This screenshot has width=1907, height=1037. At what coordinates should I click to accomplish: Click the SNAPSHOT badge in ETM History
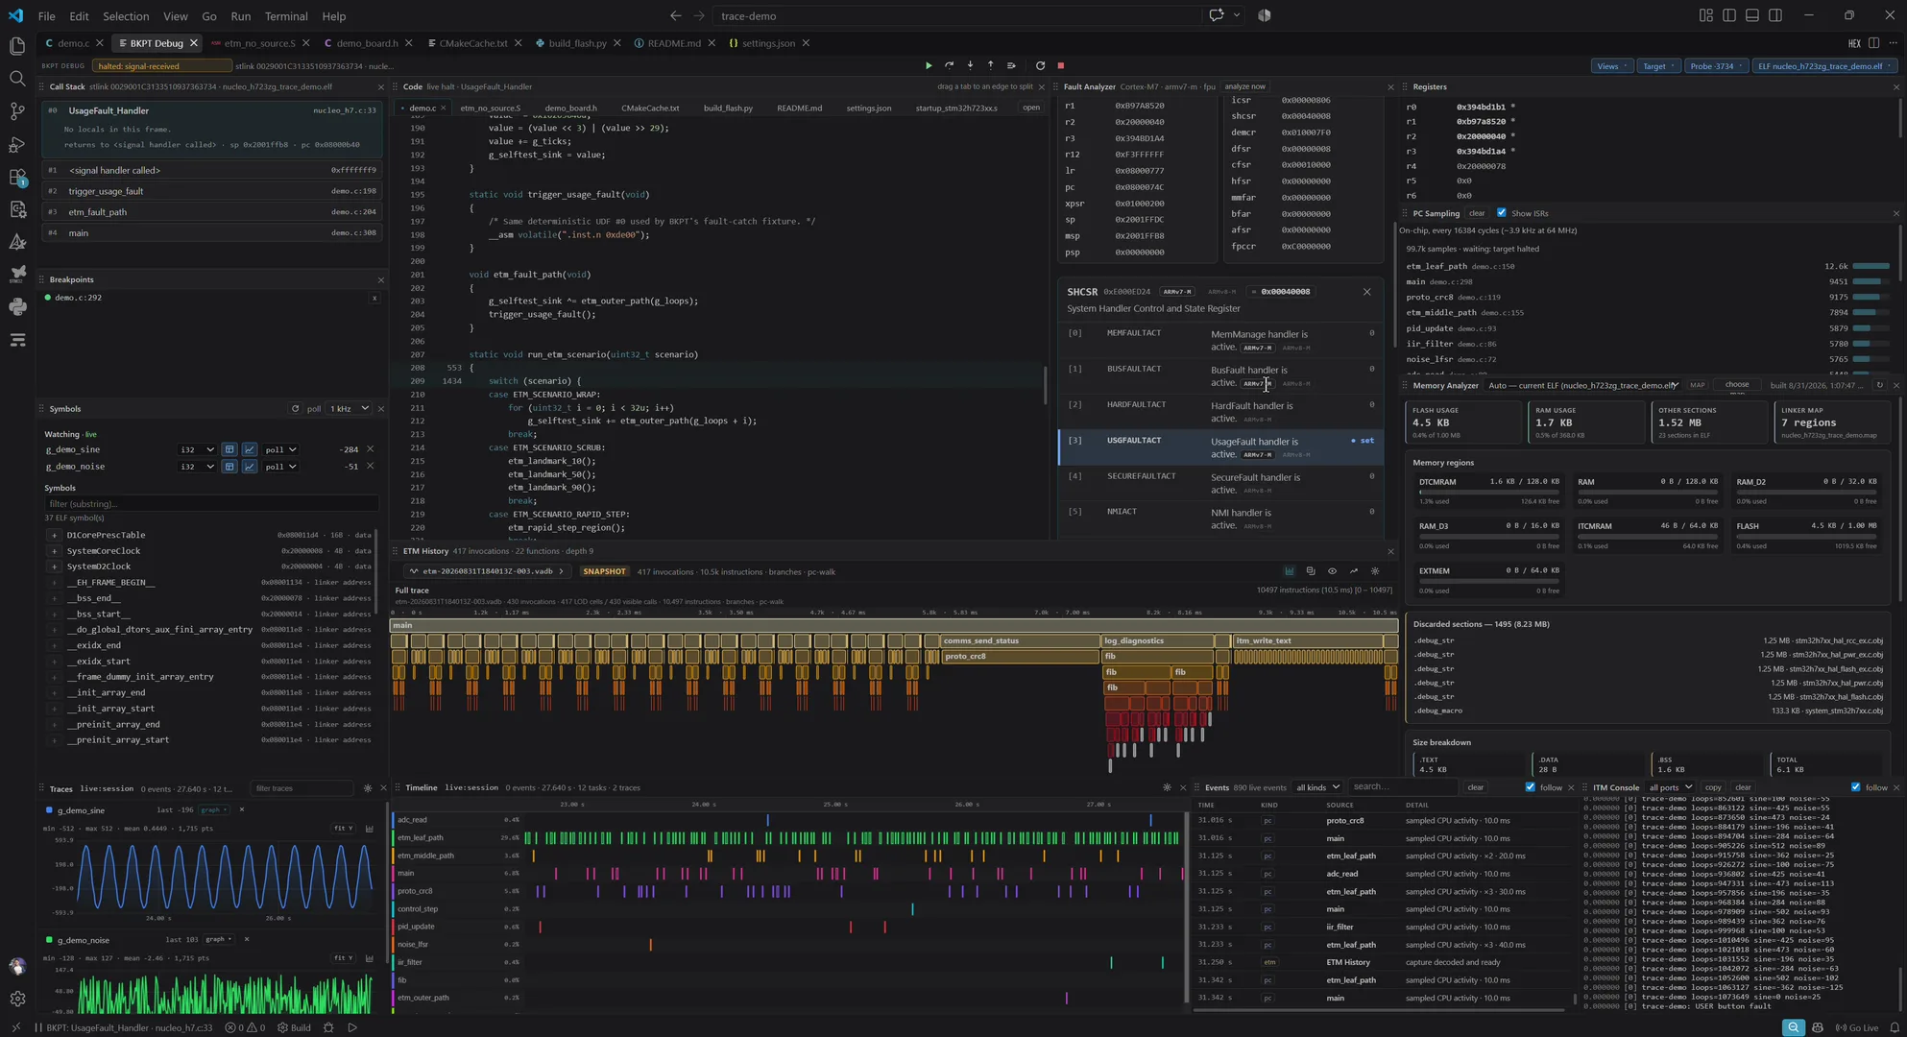(x=604, y=571)
